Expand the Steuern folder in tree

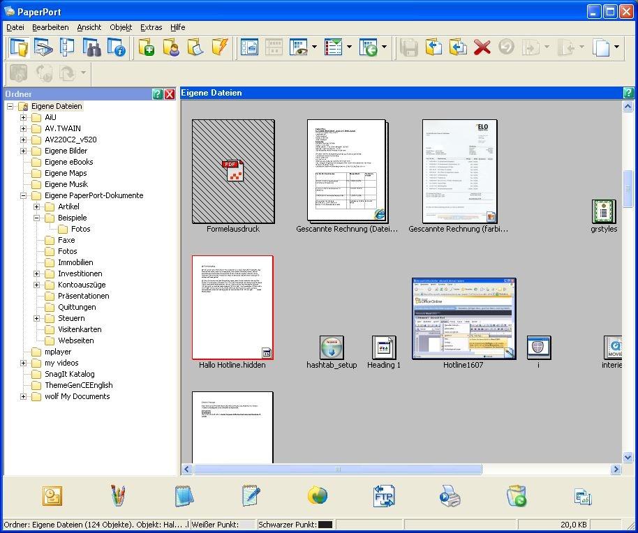[x=36, y=318]
